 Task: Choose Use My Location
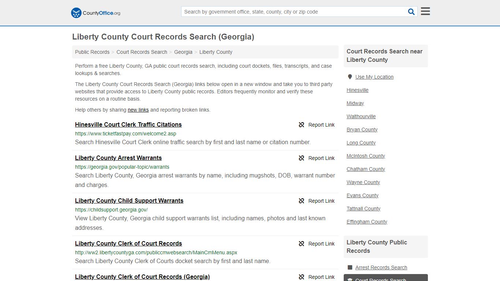pyautogui.click(x=374, y=77)
